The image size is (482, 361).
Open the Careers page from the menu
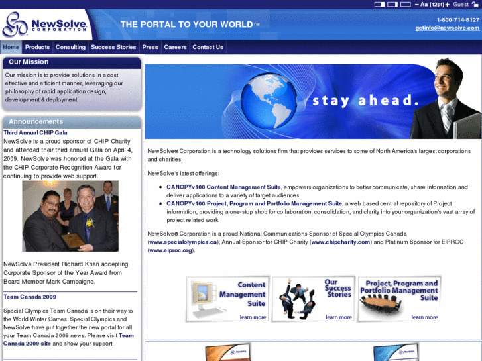pos(175,47)
